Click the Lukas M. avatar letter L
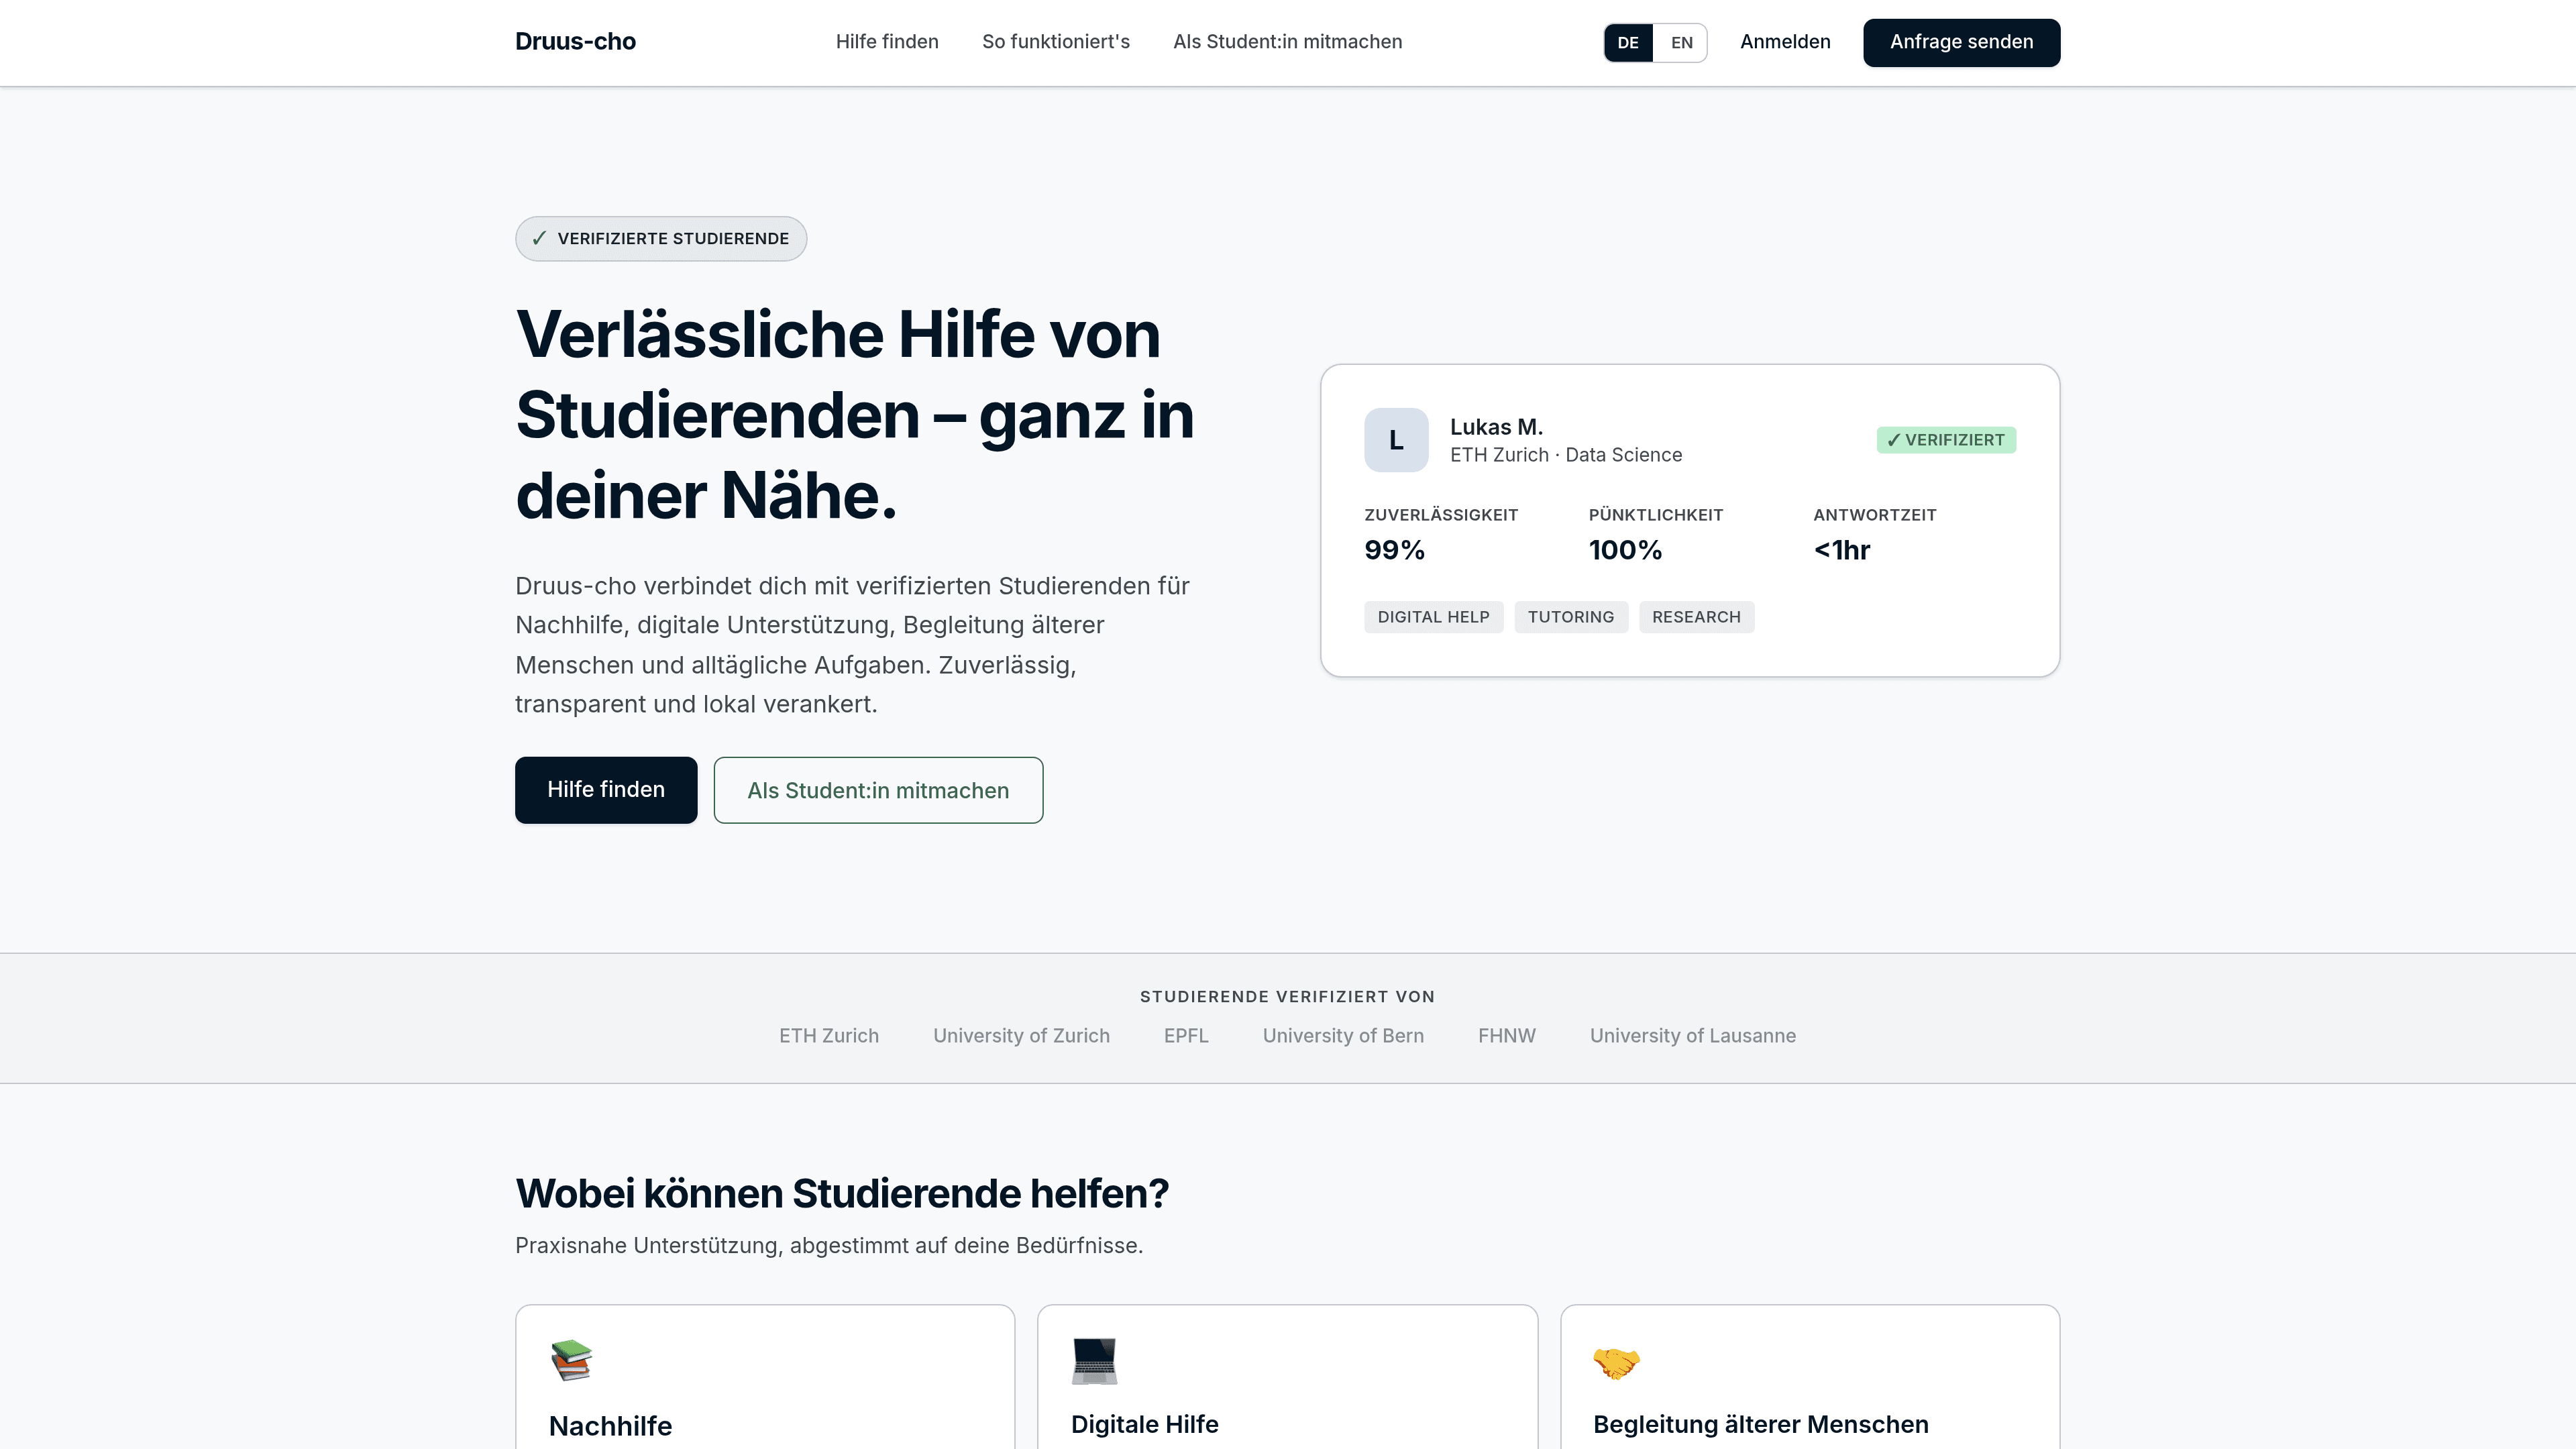Image resolution: width=2576 pixels, height=1449 pixels. pyautogui.click(x=1396, y=440)
